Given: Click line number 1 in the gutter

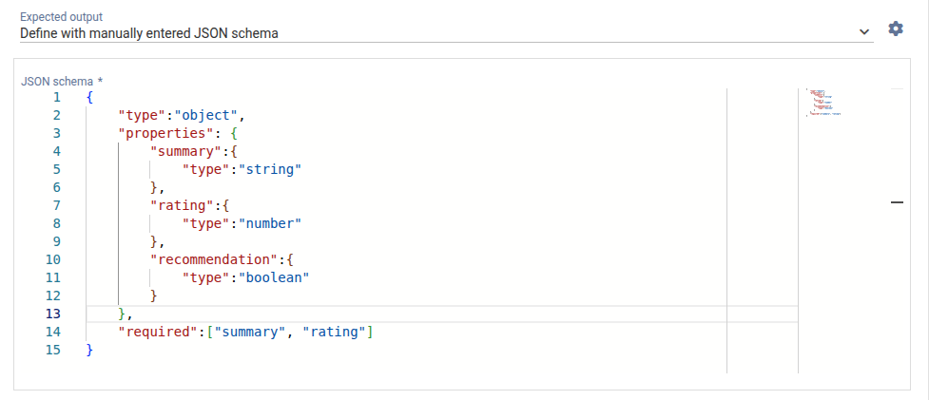Looking at the screenshot, I should click(56, 97).
